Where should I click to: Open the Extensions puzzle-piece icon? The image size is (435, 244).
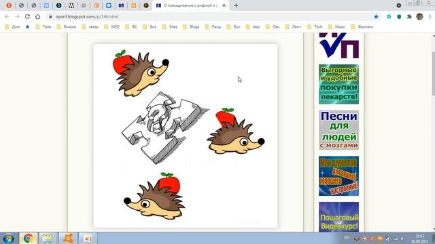(409, 16)
